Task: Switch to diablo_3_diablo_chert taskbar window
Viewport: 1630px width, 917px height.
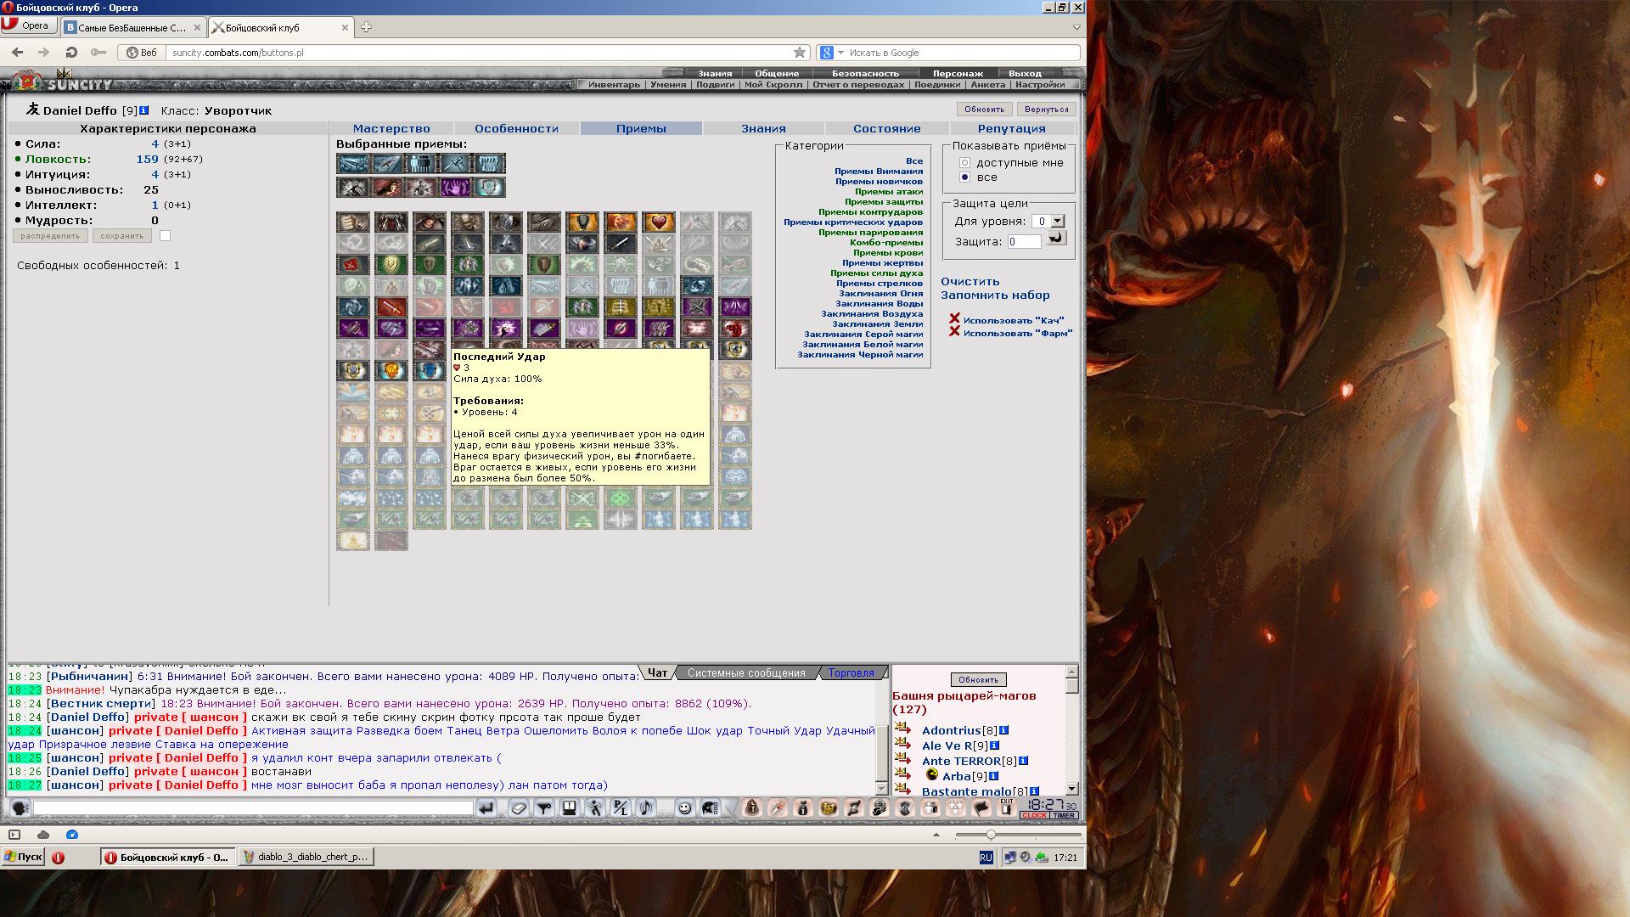Action: pyautogui.click(x=306, y=857)
